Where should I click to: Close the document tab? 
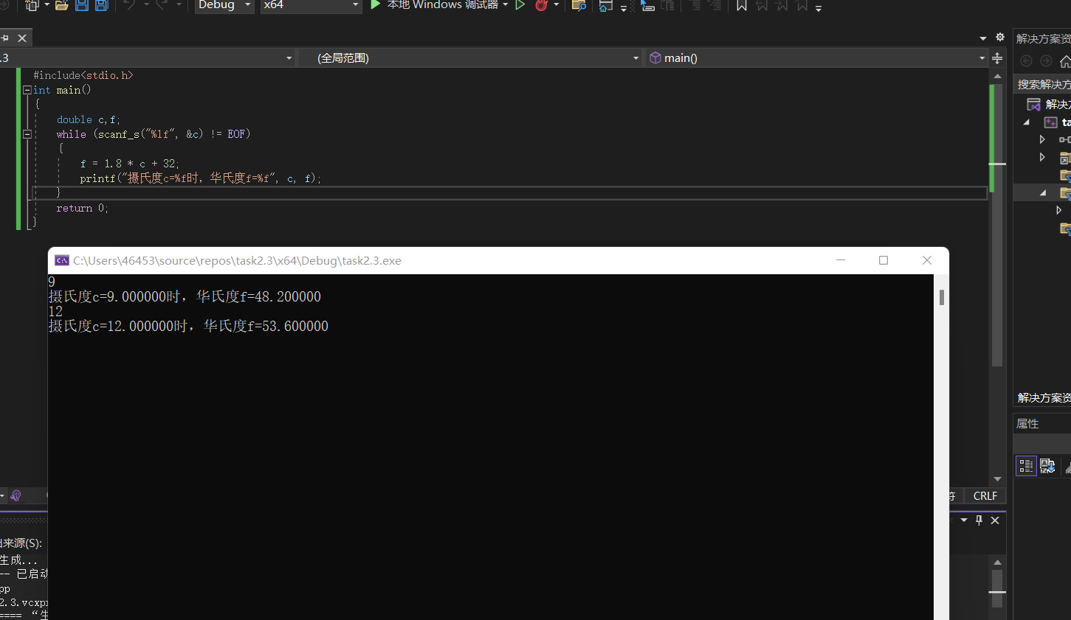[22, 38]
